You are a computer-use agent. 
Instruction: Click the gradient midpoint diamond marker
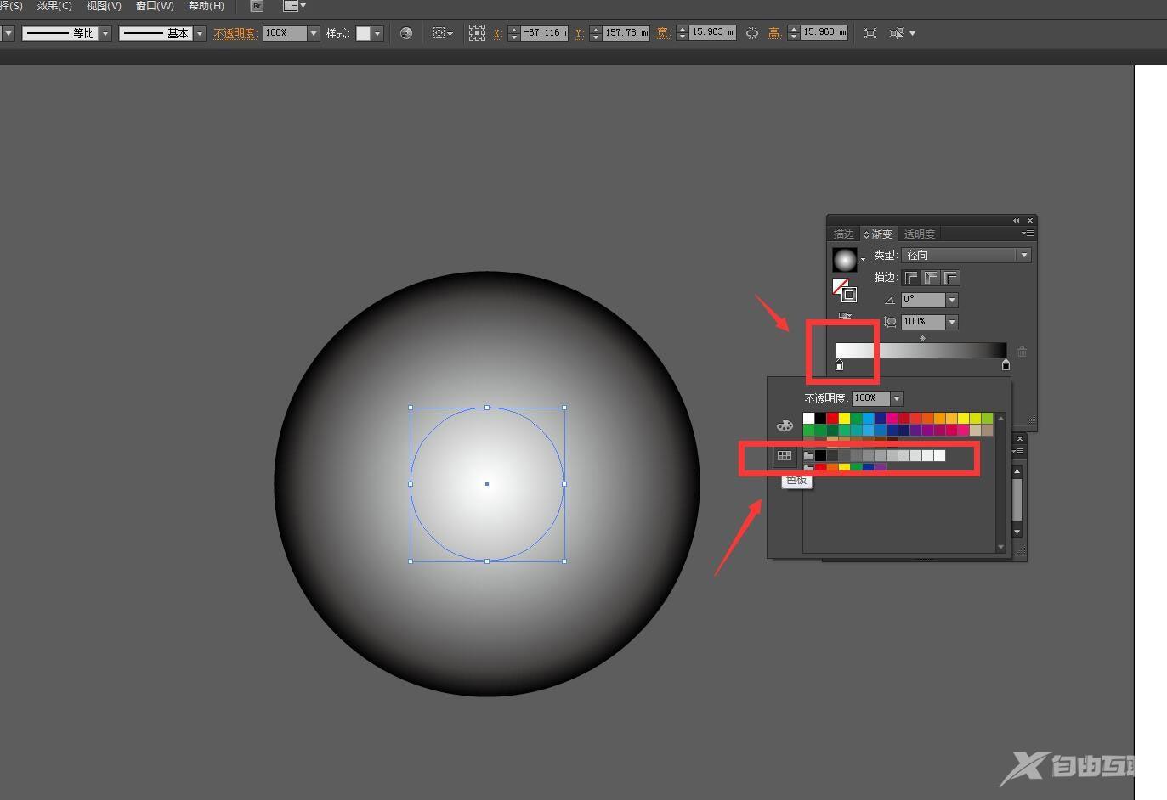click(922, 338)
